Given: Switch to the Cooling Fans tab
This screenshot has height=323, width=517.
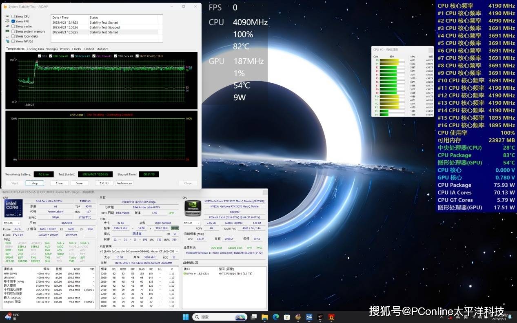Looking at the screenshot, I should pyautogui.click(x=35, y=49).
